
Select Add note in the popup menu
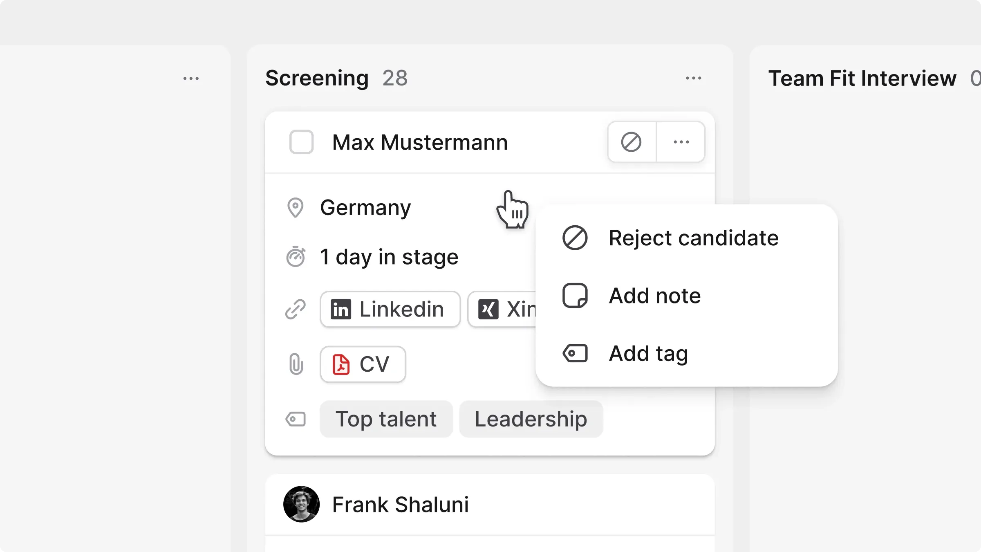pos(687,296)
